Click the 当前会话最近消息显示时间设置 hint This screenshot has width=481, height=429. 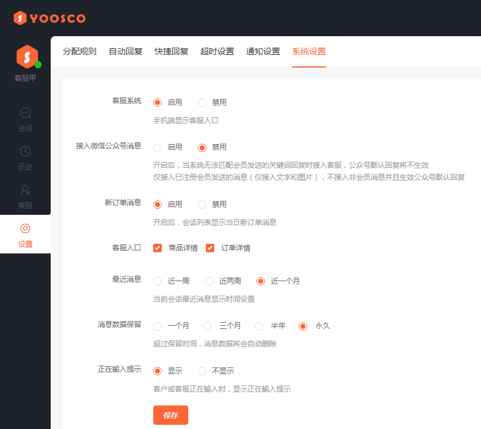click(204, 299)
